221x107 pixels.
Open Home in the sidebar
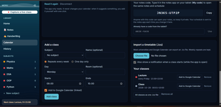[20, 24]
